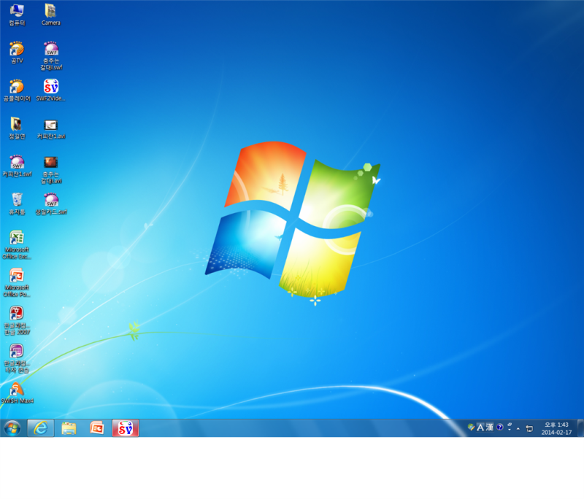Open File Explorer from taskbar
The height and width of the screenshot is (499, 584).
[69, 428]
